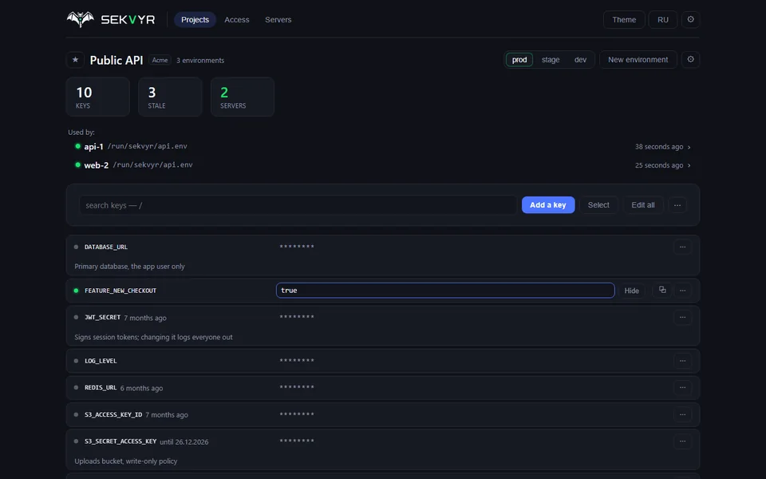Image resolution: width=766 pixels, height=479 pixels.
Task: Select the S3_SECRET_ACCESS_KEY key name
Action: [120, 441]
